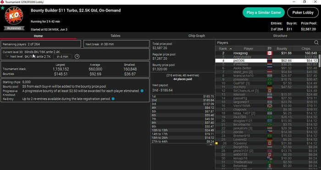Open the level timer clock icon

[x=77, y=57]
